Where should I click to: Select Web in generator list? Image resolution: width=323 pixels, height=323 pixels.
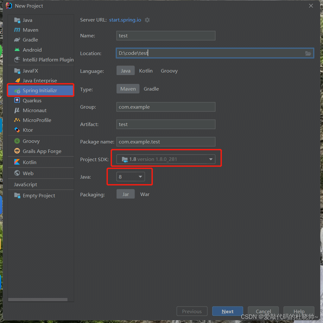[x=41, y=173]
